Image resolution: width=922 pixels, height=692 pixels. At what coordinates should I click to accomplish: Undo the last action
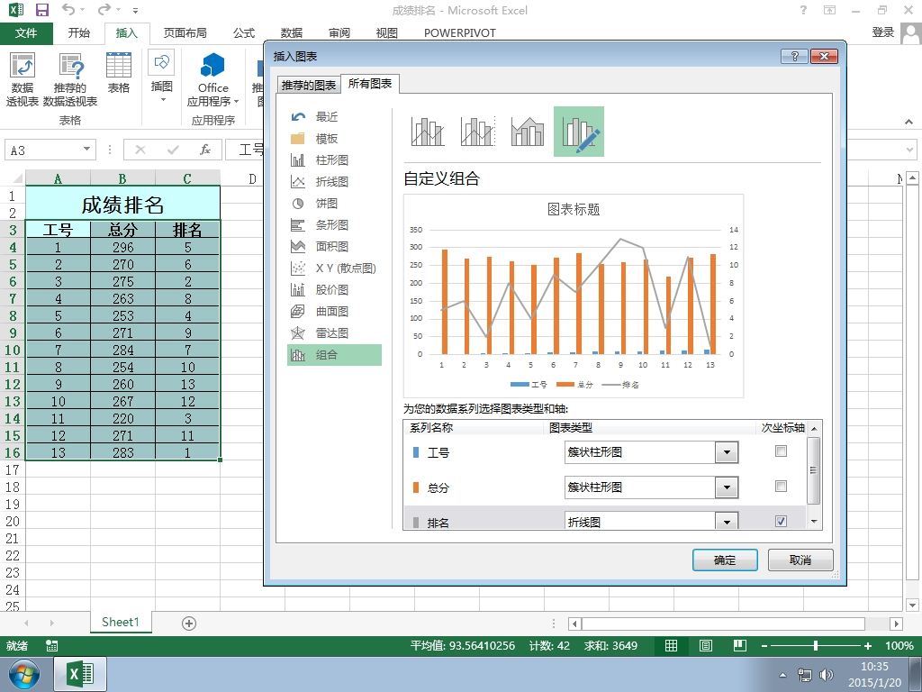click(68, 10)
